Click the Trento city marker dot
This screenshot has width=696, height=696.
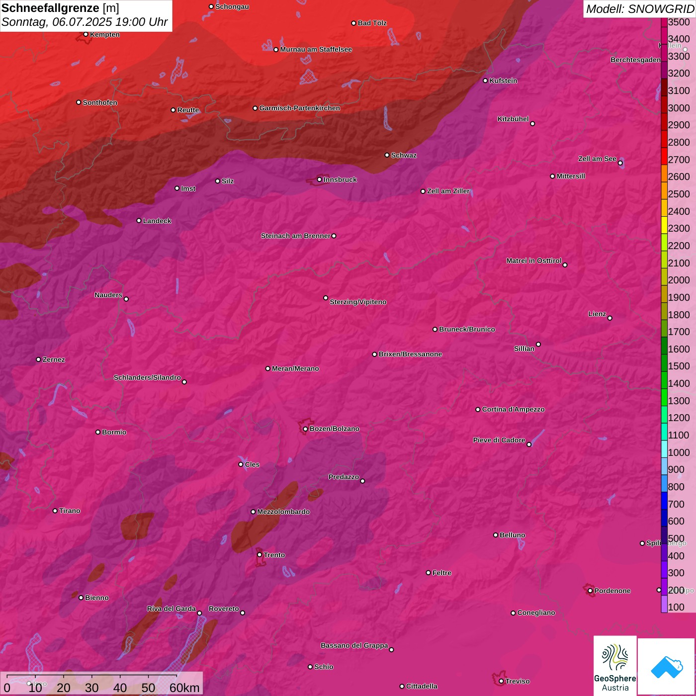(260, 555)
